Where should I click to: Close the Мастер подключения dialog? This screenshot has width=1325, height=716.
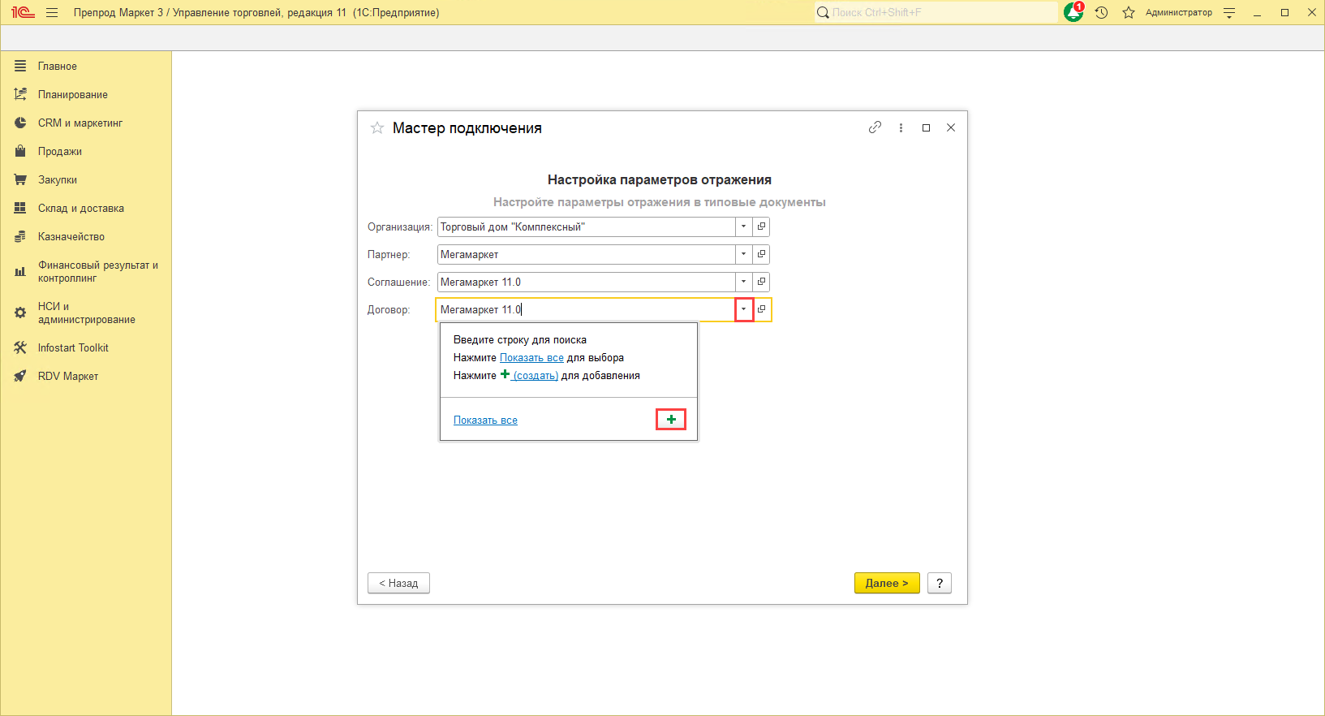(x=951, y=127)
